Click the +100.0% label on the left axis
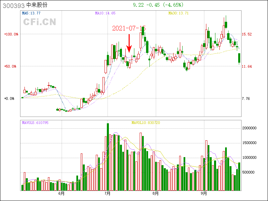This screenshot has height=201, width=268. (x=11, y=34)
